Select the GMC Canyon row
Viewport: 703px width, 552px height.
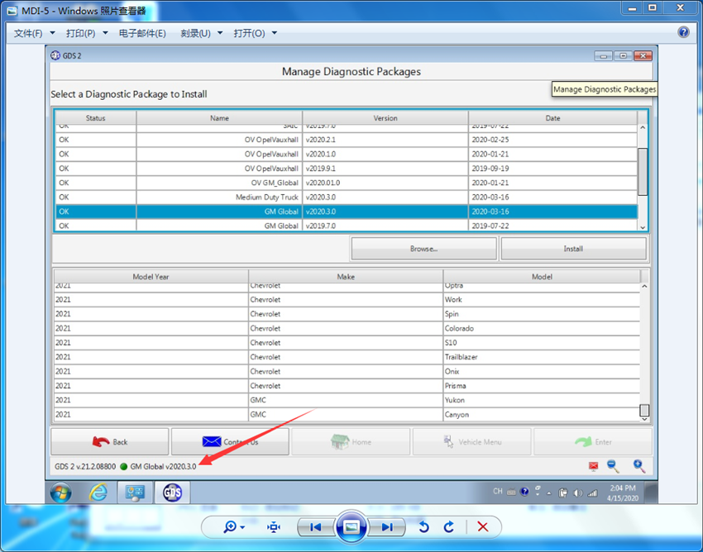pyautogui.click(x=347, y=415)
